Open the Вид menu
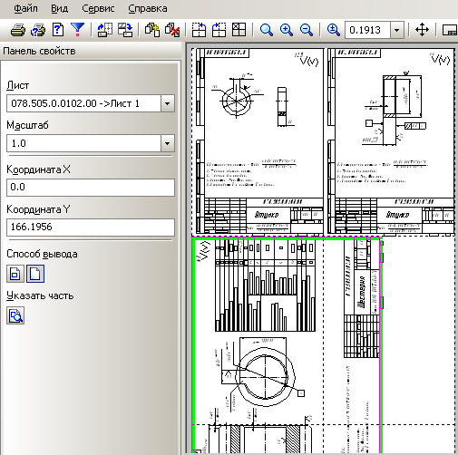The width and height of the screenshot is (458, 455). 59,8
